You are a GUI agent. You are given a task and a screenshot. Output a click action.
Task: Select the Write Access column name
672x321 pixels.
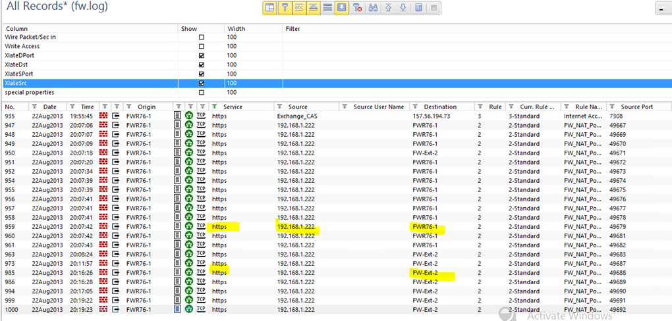pos(22,46)
